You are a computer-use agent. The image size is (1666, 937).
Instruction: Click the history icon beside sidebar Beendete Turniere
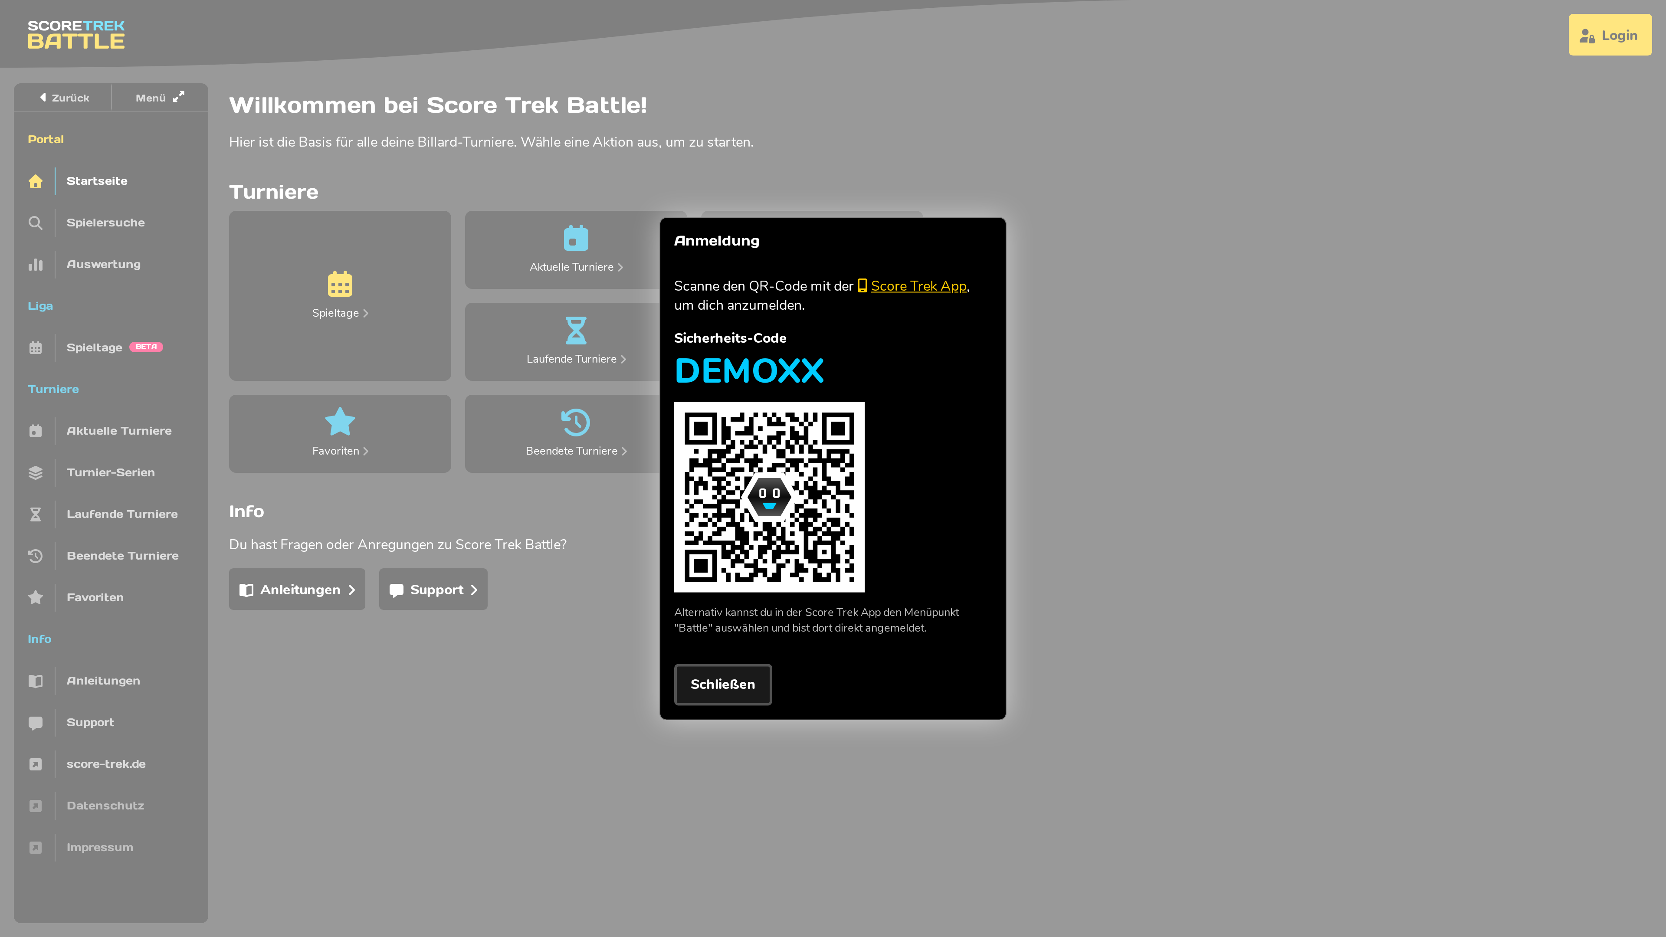click(36, 556)
